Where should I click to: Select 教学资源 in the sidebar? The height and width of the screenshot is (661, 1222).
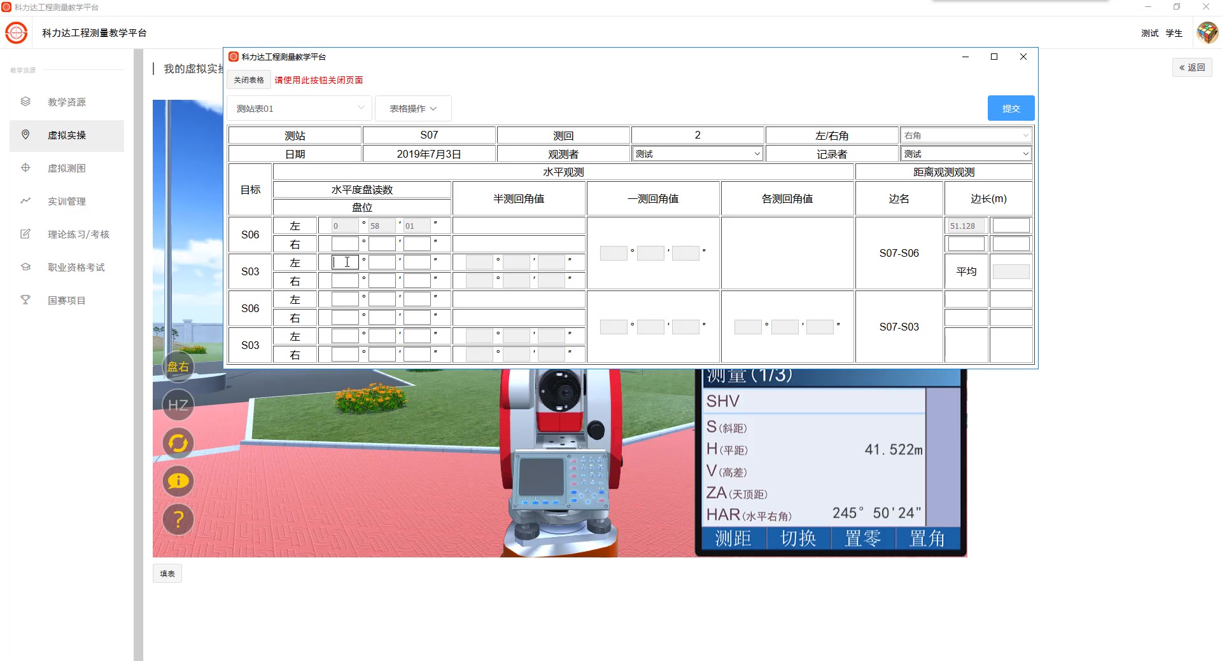[67, 102]
